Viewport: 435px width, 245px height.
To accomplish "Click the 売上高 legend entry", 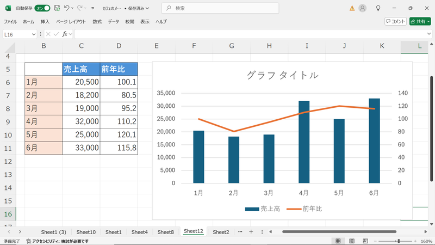I will pos(263,209).
